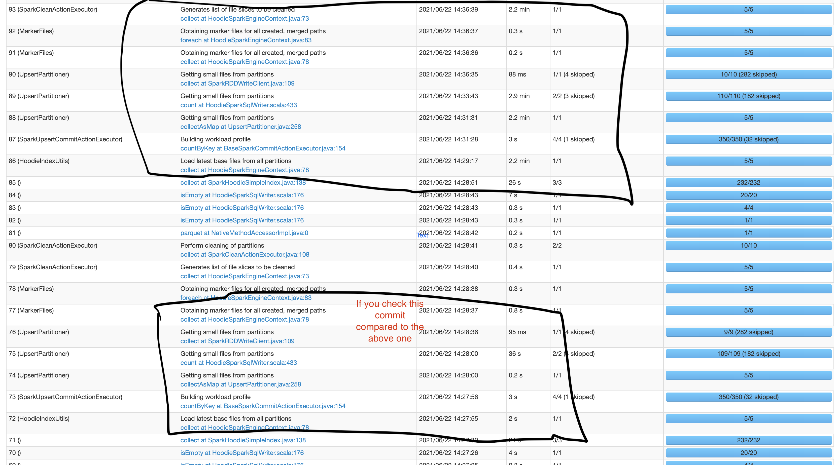This screenshot has height=465, width=839.
Task: Open parquet at NativeMethodAccessorImpl.java:0 link
Action: click(244, 233)
